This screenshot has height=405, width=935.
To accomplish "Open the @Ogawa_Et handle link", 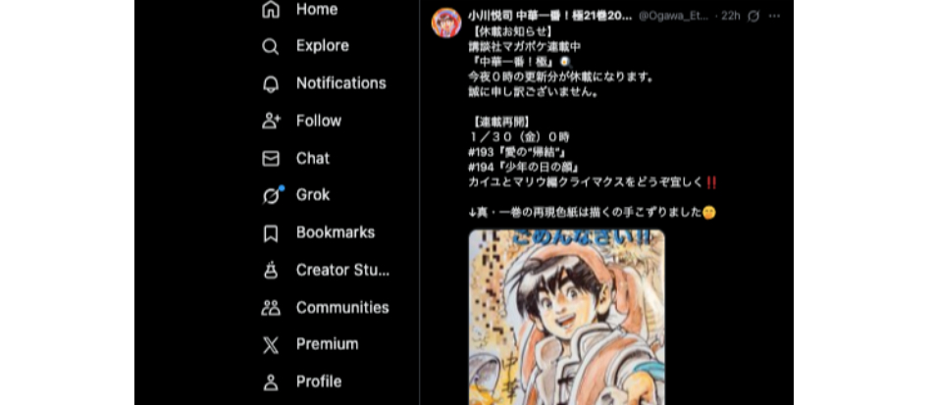I will point(673,16).
